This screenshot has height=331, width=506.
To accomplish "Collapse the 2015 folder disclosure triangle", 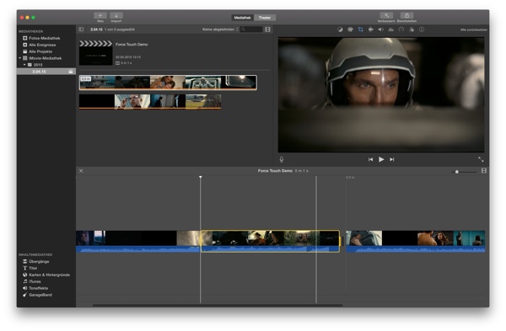I will (x=24, y=65).
